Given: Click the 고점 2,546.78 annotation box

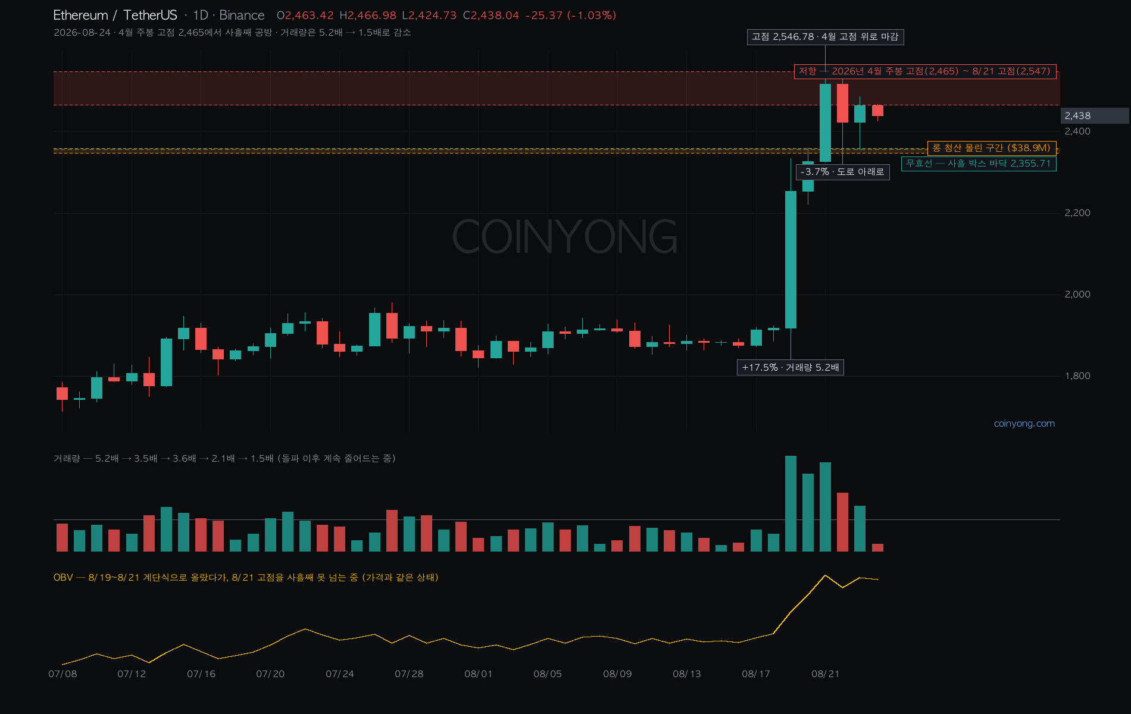Looking at the screenshot, I should tap(825, 37).
